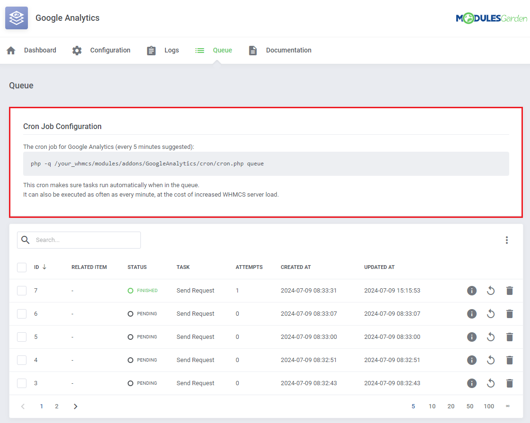
Task: Show info for task ID 6
Action: [x=472, y=314]
